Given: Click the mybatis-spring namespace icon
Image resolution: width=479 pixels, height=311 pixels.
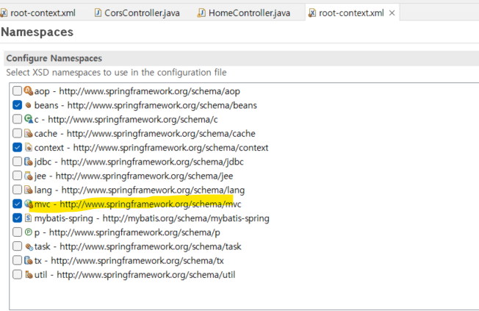Looking at the screenshot, I should tap(29, 218).
